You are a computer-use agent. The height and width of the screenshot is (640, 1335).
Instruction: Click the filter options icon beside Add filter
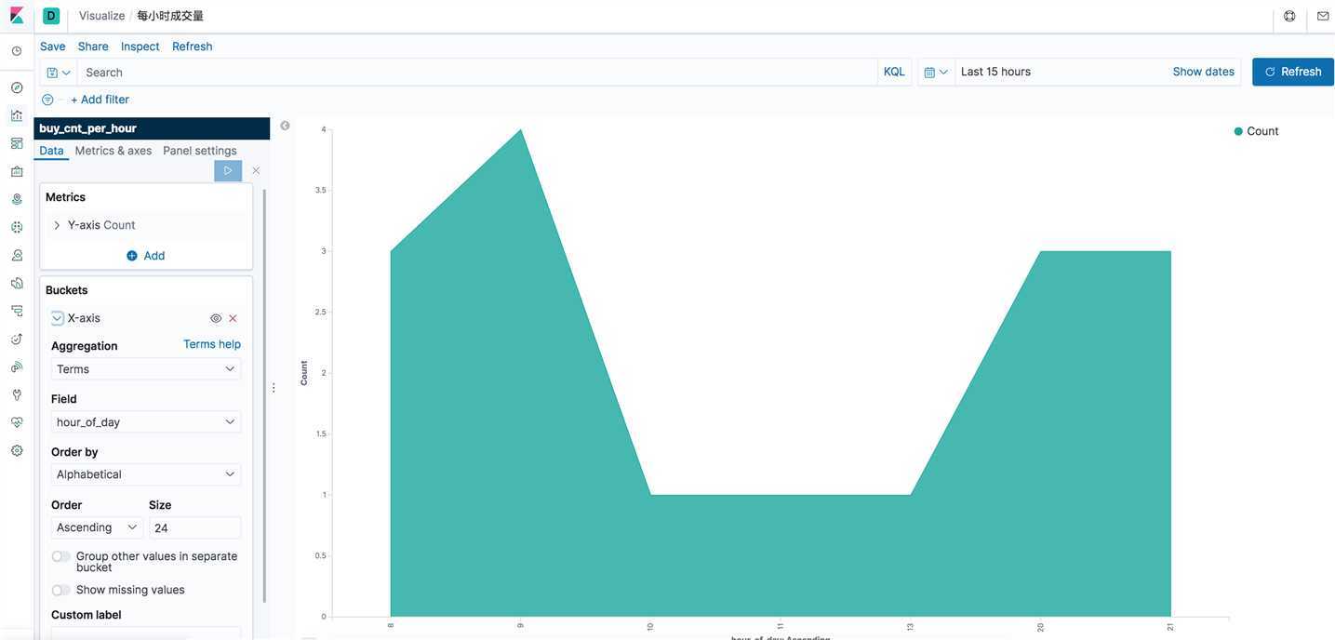tap(47, 100)
